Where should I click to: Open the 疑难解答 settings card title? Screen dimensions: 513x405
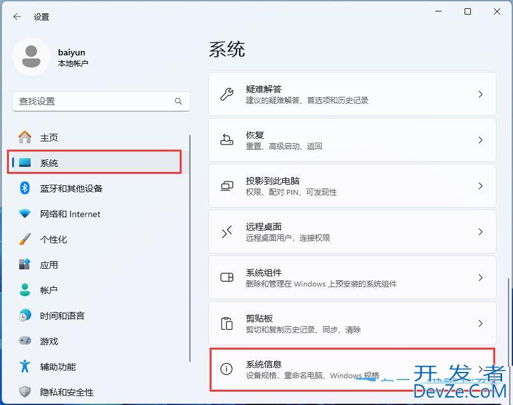(x=264, y=89)
